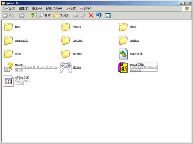The width and height of the screenshot is (193, 144).
Task: Open the docs folder icon
Action: pyautogui.click(x=123, y=27)
